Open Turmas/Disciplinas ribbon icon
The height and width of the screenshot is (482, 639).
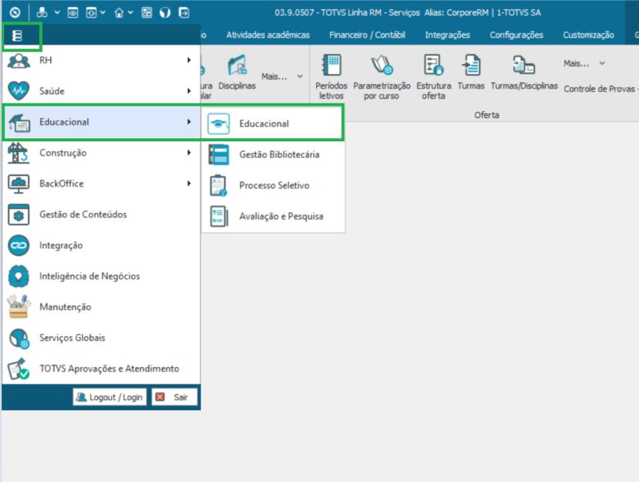[x=524, y=72]
